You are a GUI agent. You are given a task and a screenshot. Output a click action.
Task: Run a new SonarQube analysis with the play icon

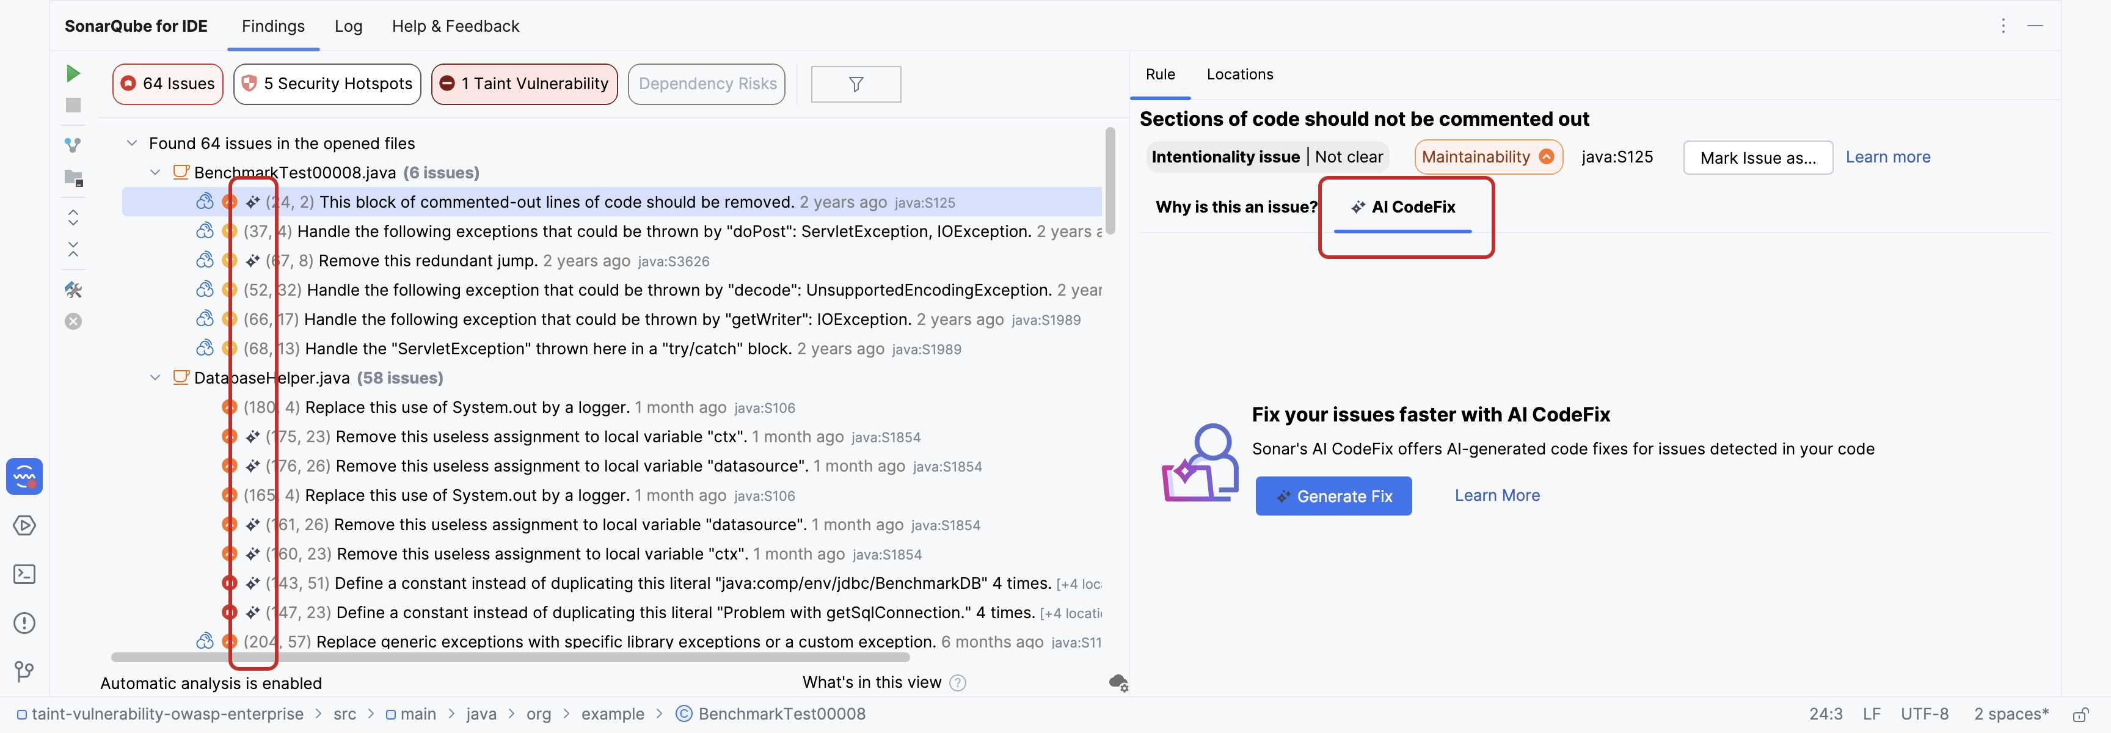tap(73, 73)
